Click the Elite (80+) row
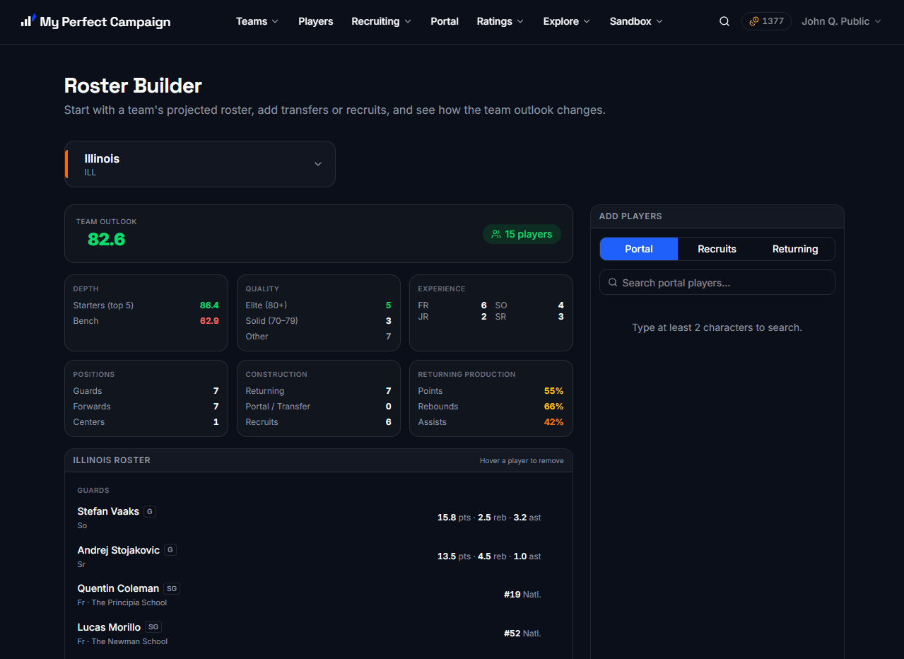The image size is (904, 659). pyautogui.click(x=318, y=305)
